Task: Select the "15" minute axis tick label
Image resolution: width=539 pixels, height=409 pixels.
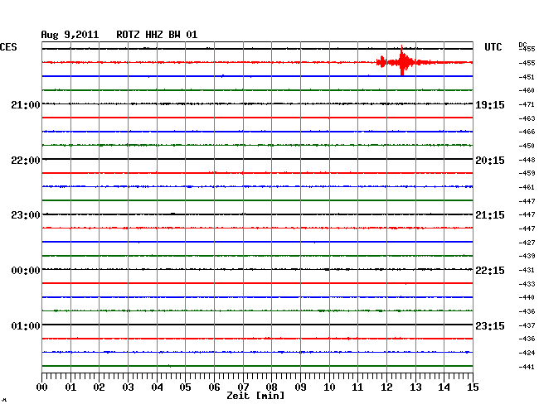Action: tap(473, 387)
